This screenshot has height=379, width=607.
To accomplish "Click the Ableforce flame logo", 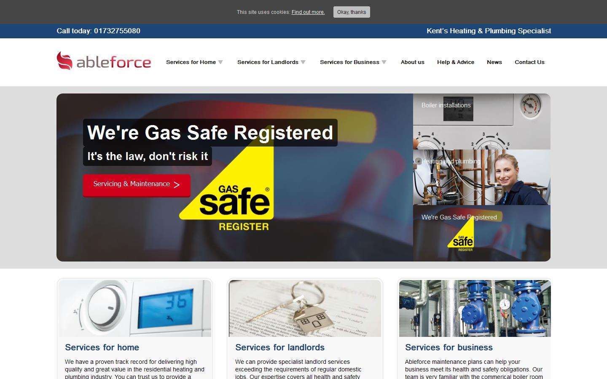I will (x=64, y=61).
